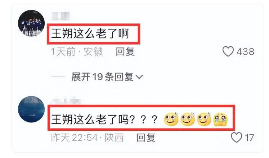Click the chevron next to 展开19条回复
The image size is (269, 158).
(x=139, y=77)
